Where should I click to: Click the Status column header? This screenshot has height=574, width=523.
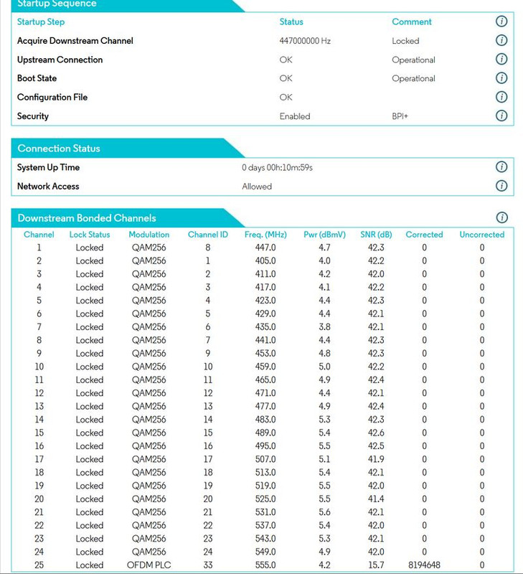pyautogui.click(x=291, y=22)
